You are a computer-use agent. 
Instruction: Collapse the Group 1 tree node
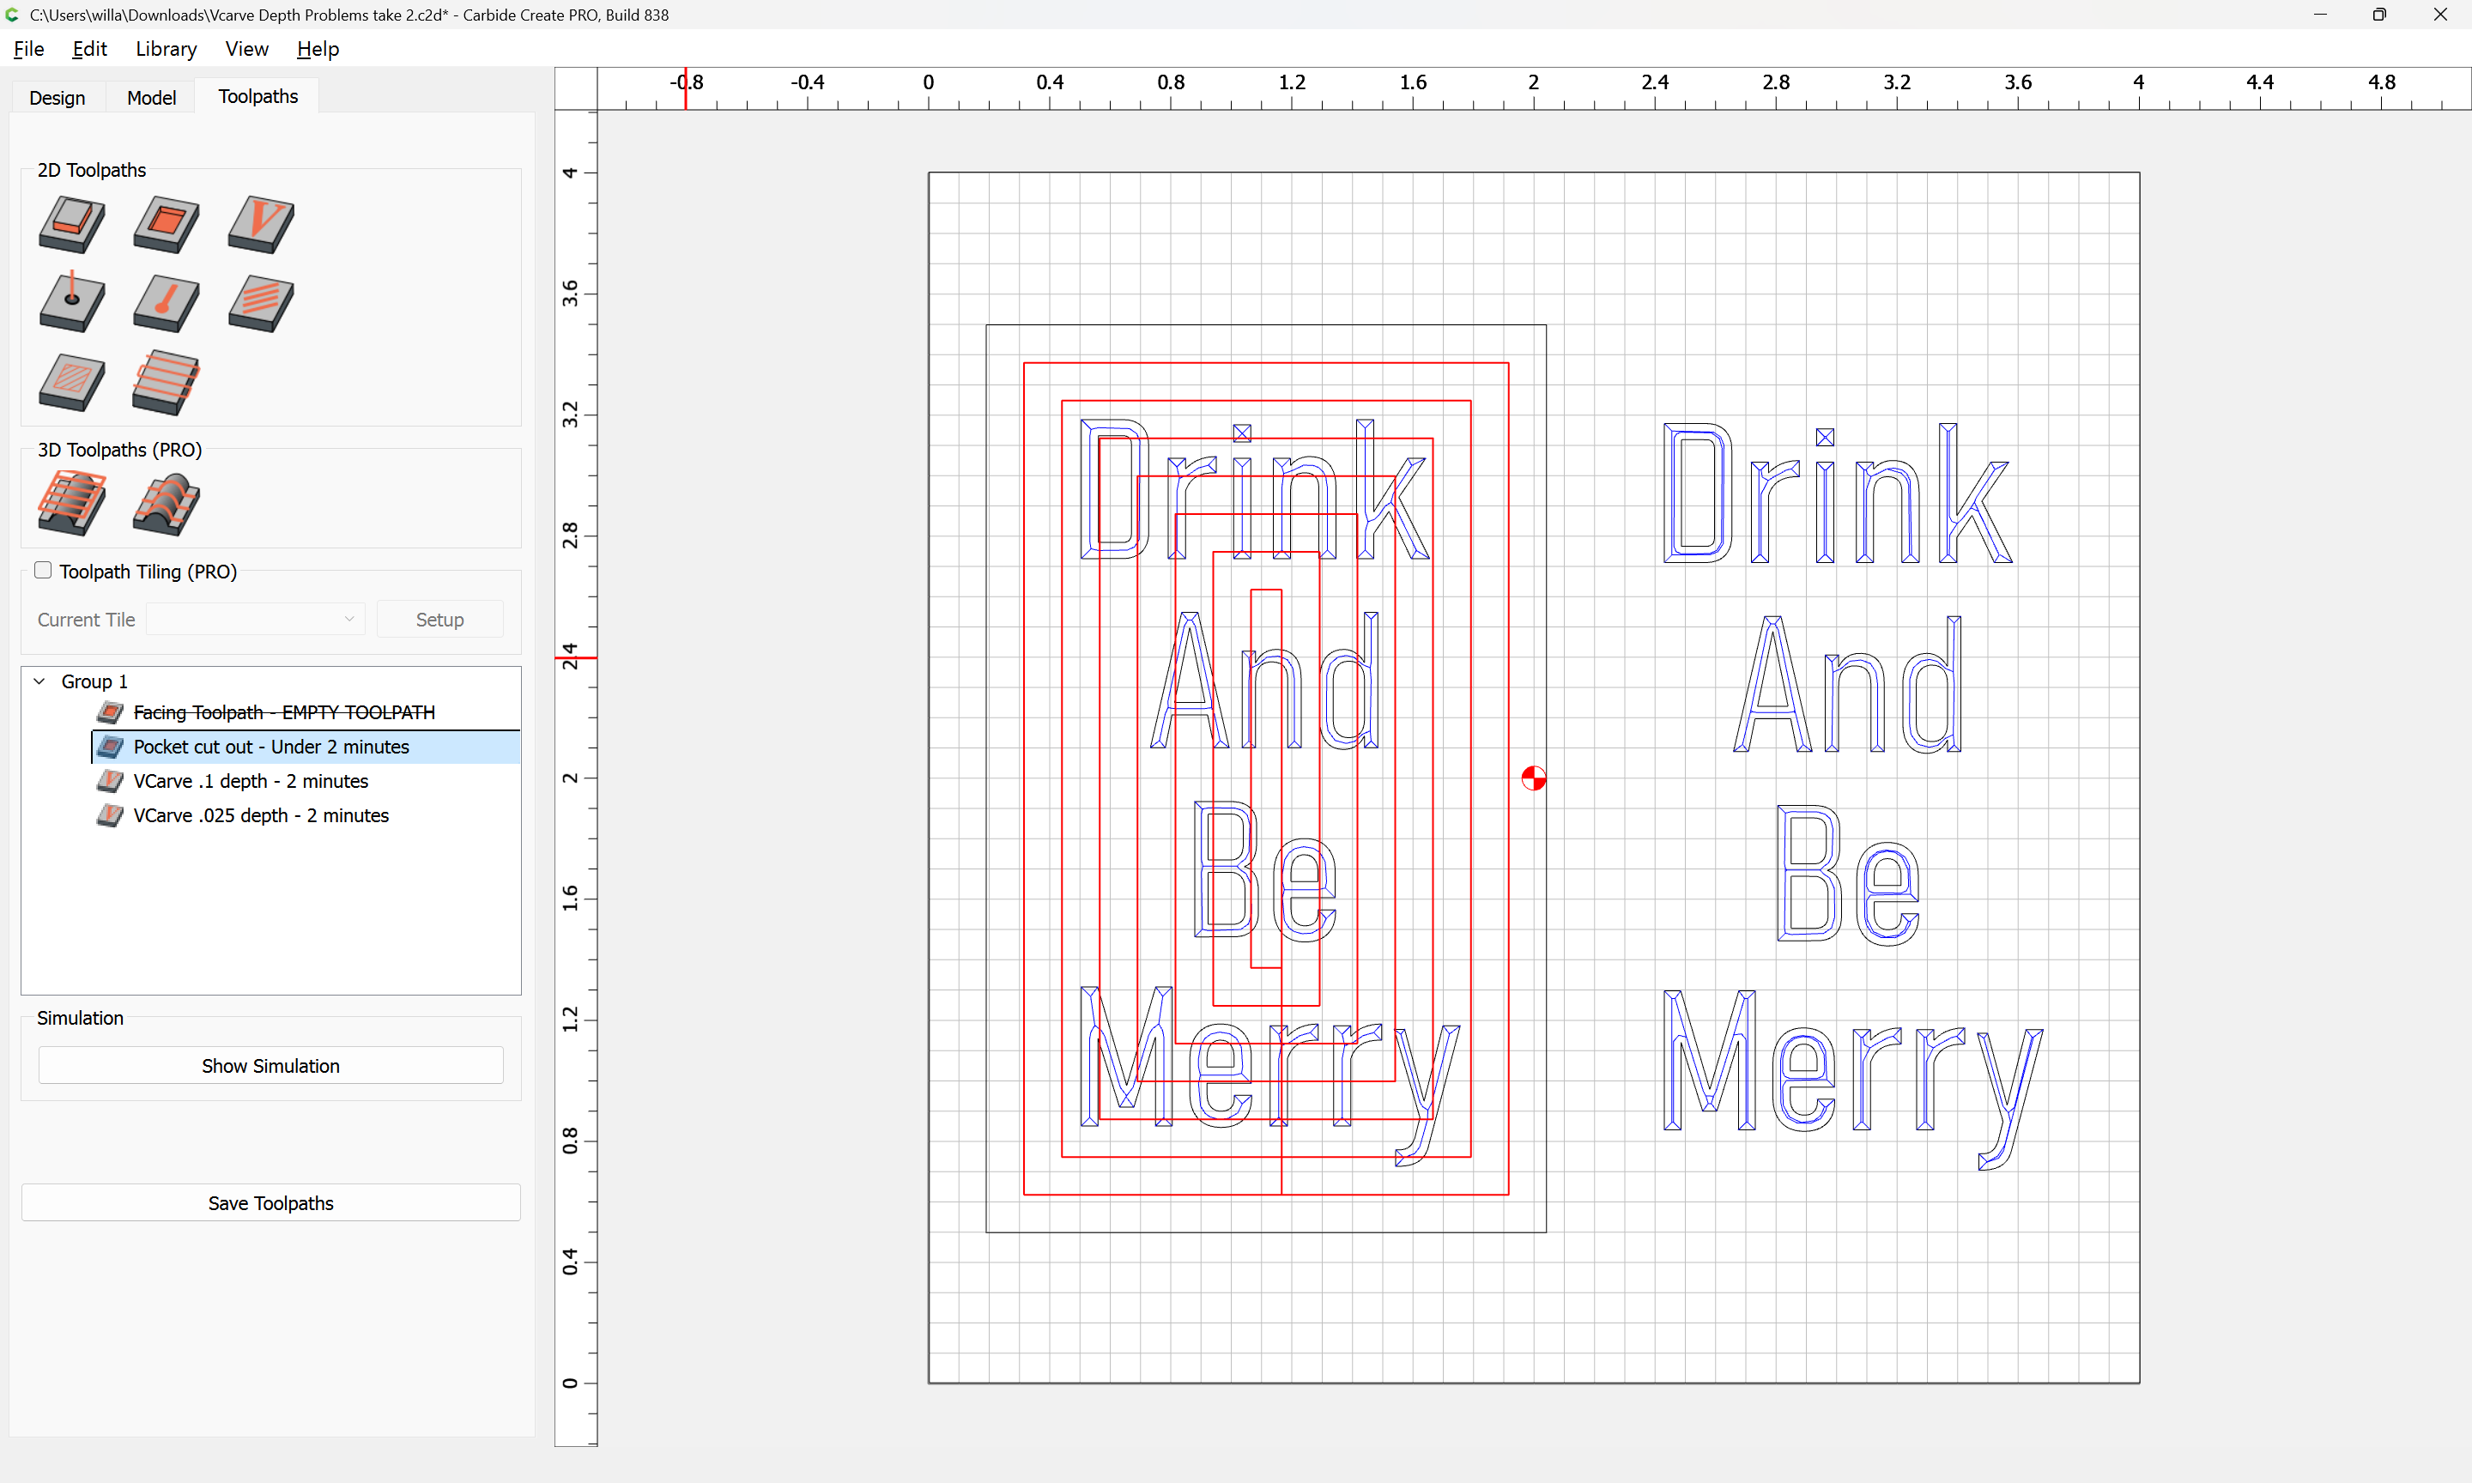(x=40, y=681)
